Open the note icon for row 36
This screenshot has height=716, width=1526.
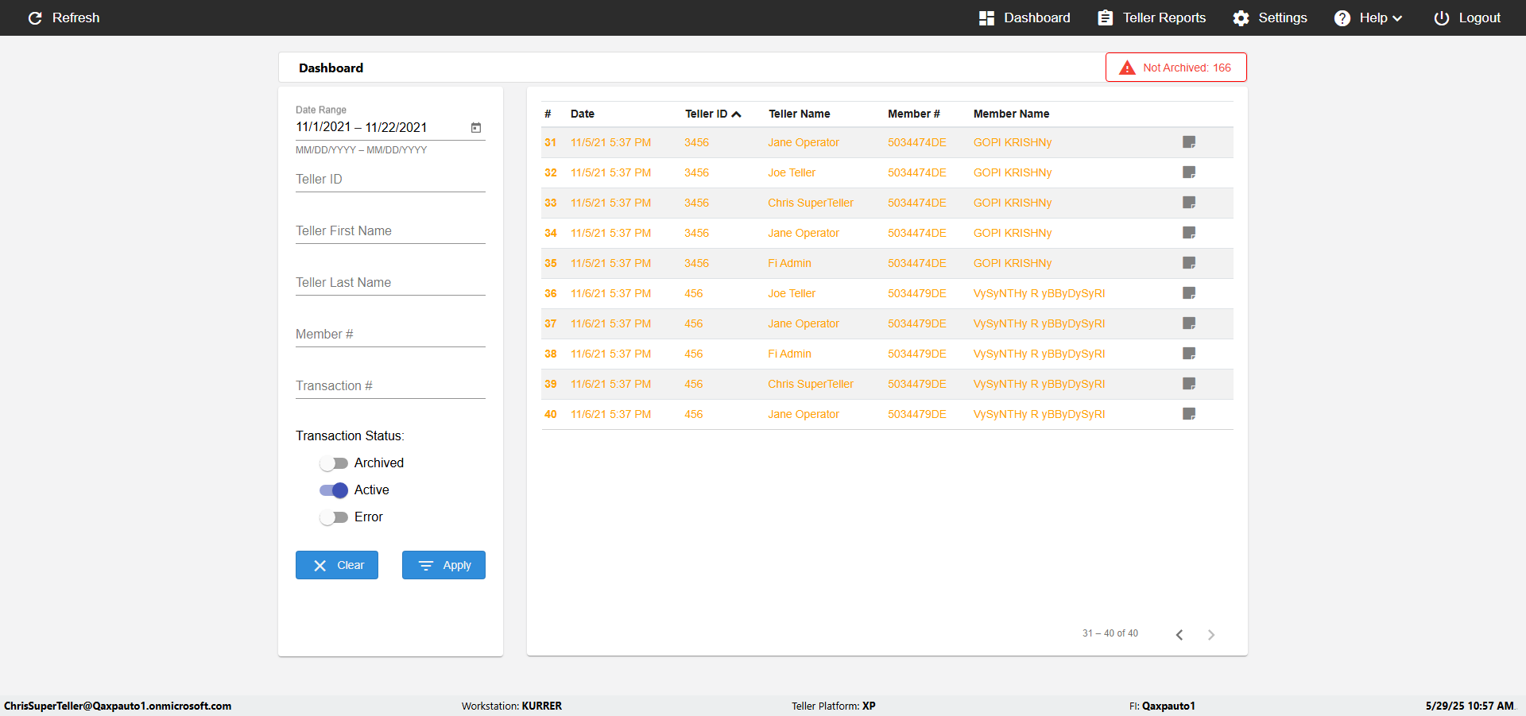point(1189,293)
